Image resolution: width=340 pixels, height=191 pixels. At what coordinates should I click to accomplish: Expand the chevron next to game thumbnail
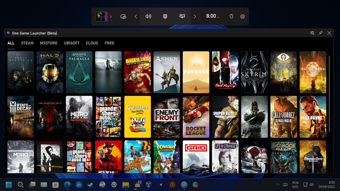(111, 16)
